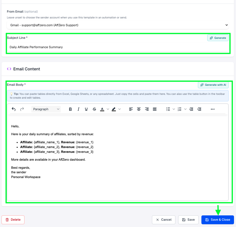Insert a bulleted list
236x227 pixels.
tap(168, 109)
